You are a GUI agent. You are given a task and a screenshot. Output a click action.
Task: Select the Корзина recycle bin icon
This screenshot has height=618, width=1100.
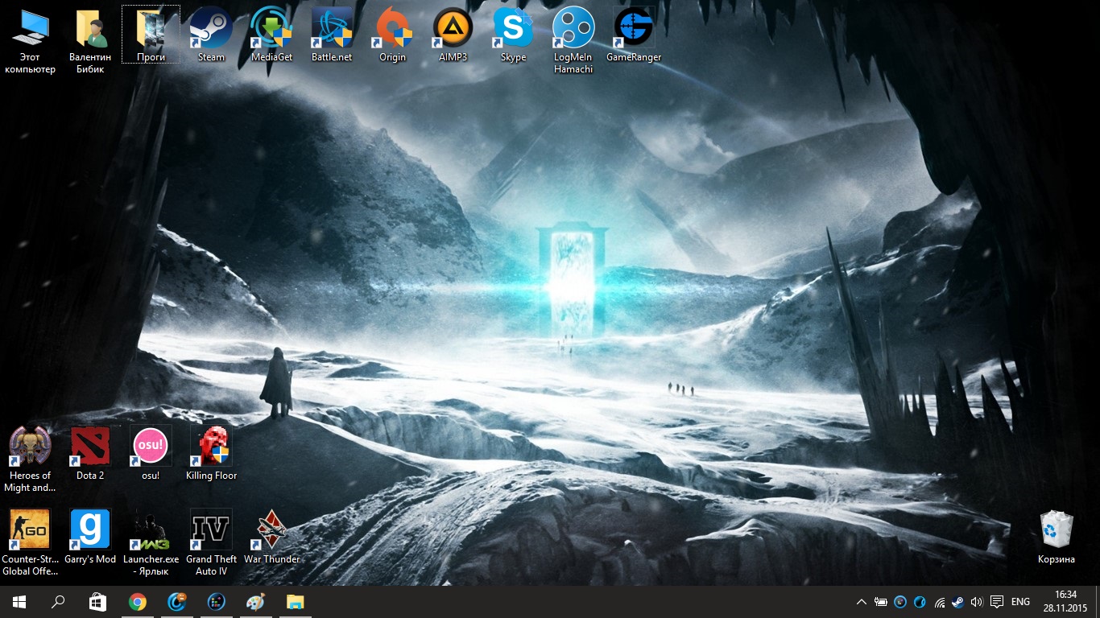[1057, 537]
